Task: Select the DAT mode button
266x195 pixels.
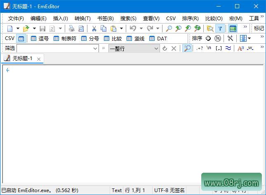Action: tap(158, 39)
